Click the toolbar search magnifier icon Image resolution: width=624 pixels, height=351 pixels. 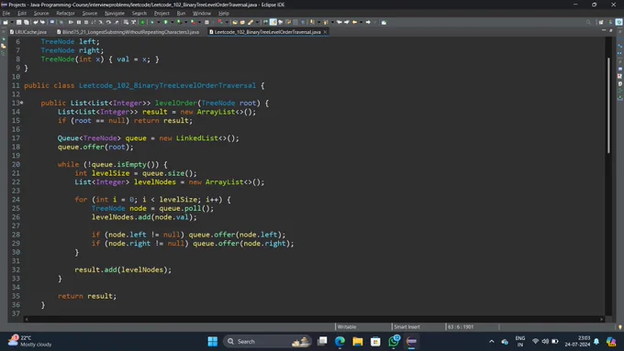[588, 22]
